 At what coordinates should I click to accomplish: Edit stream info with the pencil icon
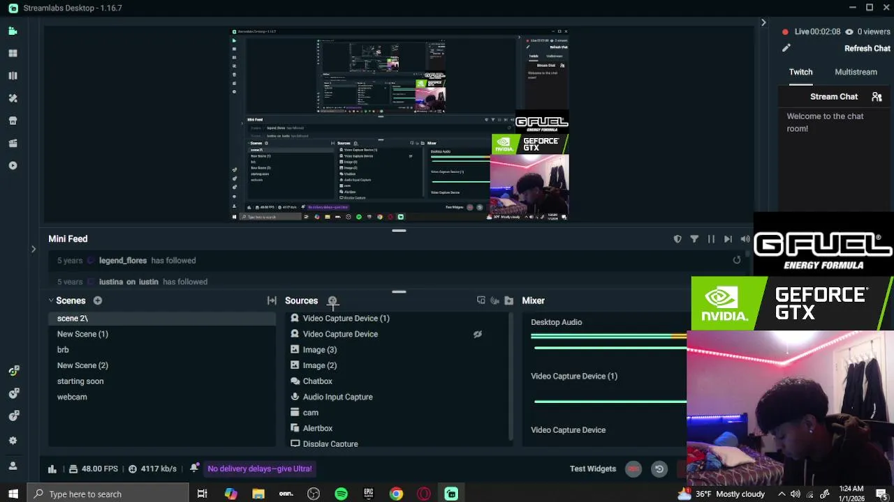786,48
